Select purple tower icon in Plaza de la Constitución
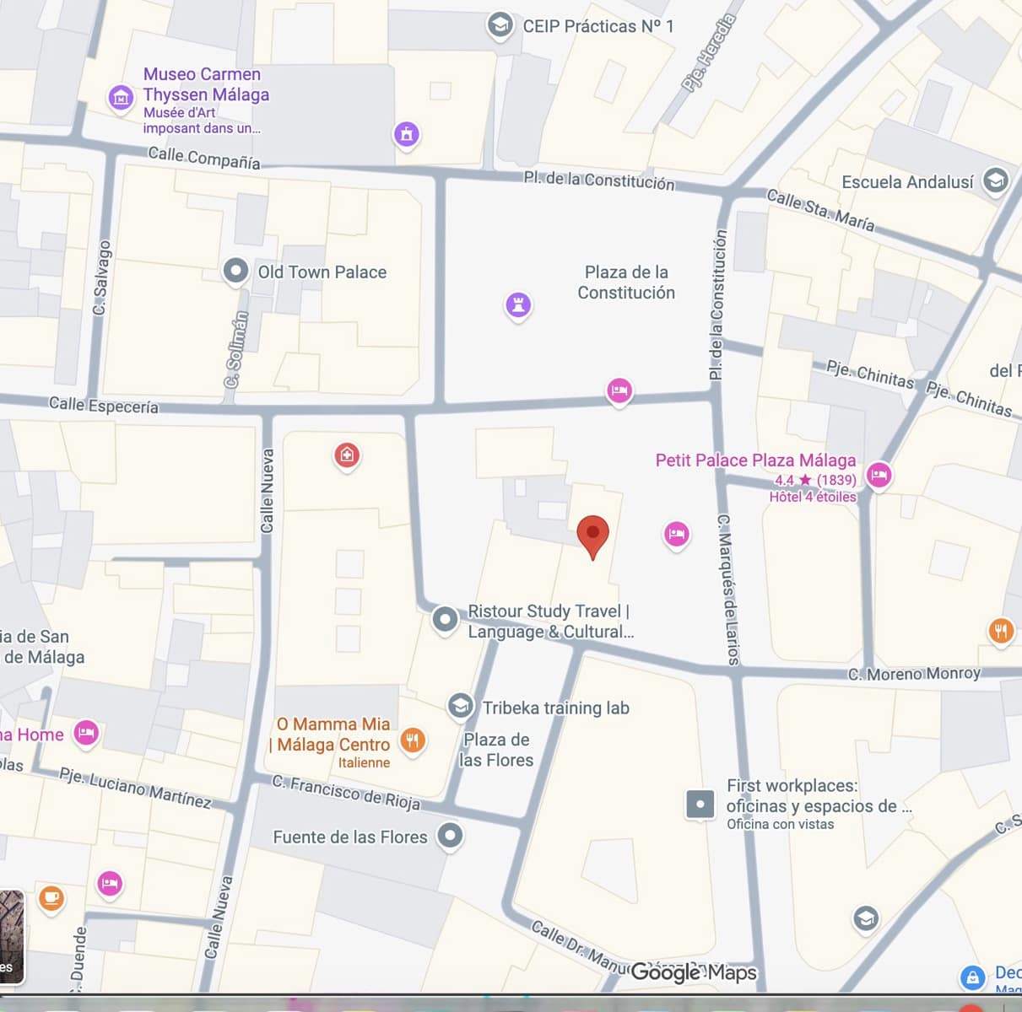This screenshot has height=1012, width=1022. pos(518,304)
